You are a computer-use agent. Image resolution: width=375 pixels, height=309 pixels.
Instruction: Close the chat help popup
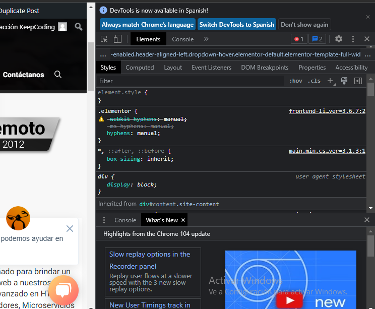pos(70,229)
